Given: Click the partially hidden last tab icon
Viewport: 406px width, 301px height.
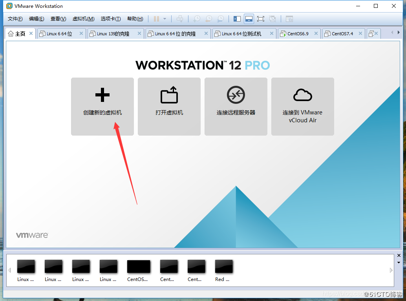Looking at the screenshot, I should coord(371,34).
